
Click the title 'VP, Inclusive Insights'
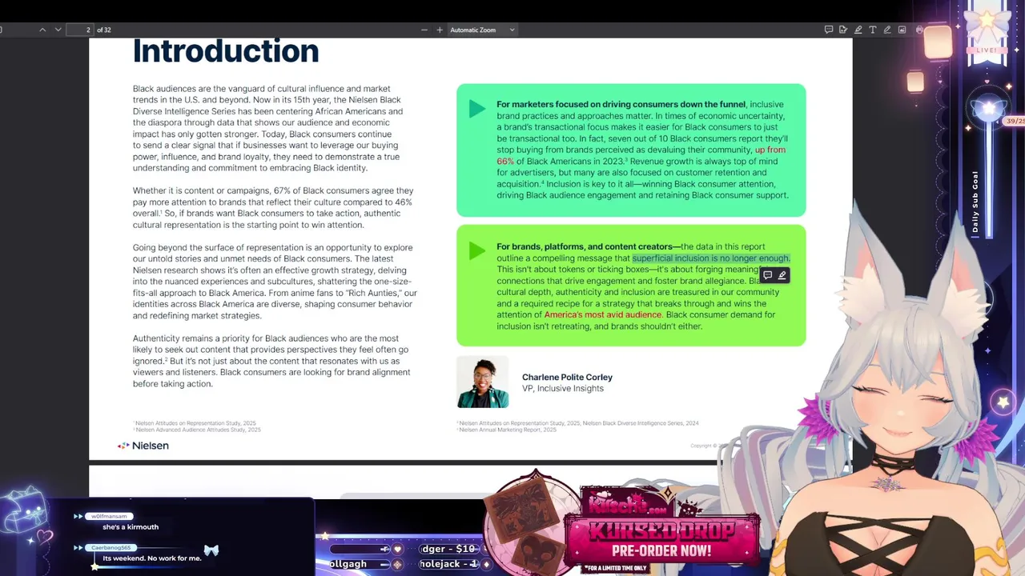[x=563, y=388]
